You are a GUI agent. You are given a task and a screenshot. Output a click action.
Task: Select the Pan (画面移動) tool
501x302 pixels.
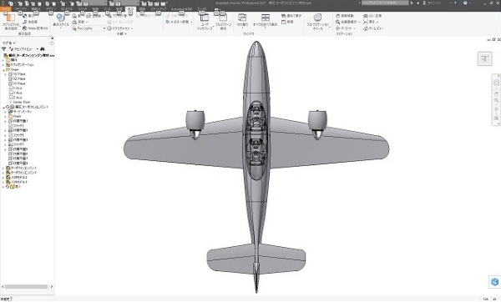click(337, 16)
